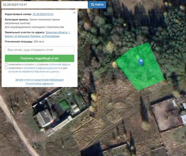Check the privacy policy consent checkbox

coord(6,68)
